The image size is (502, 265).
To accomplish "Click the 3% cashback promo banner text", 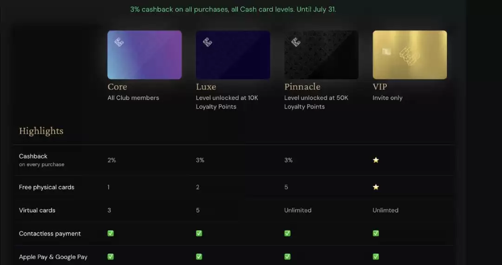I will 233,9.
